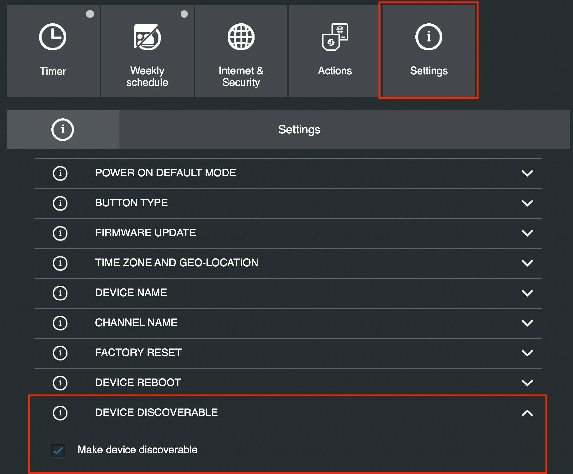This screenshot has height=474, width=573.
Task: Switch to the Actions tab label
Action: (x=335, y=71)
